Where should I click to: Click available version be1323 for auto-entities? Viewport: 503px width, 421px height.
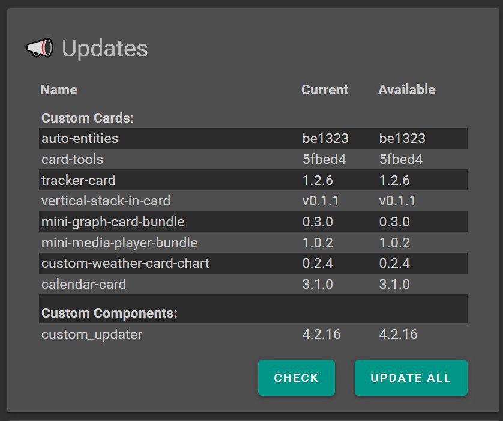[402, 138]
